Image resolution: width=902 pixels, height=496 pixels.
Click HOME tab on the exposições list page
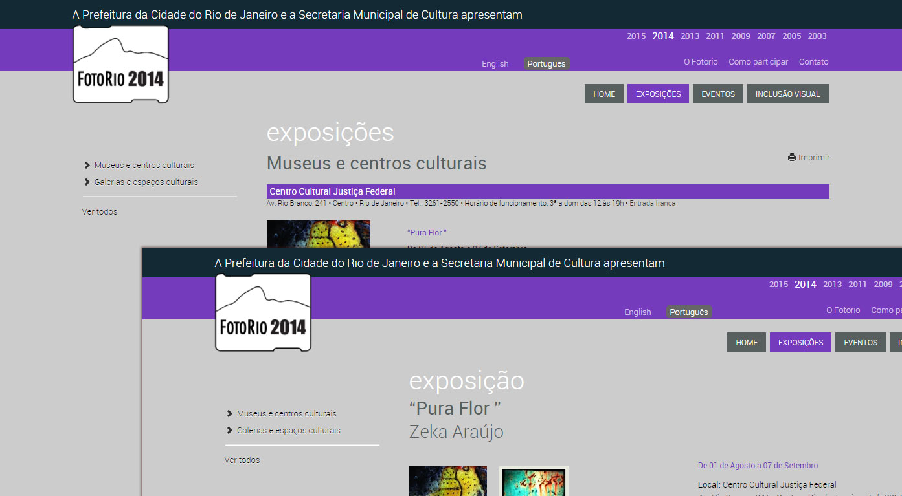click(x=604, y=94)
